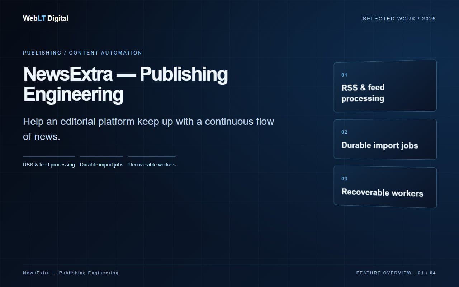Open card 01 RSS & feed processing
The width and height of the screenshot is (459, 287).
coord(385,86)
